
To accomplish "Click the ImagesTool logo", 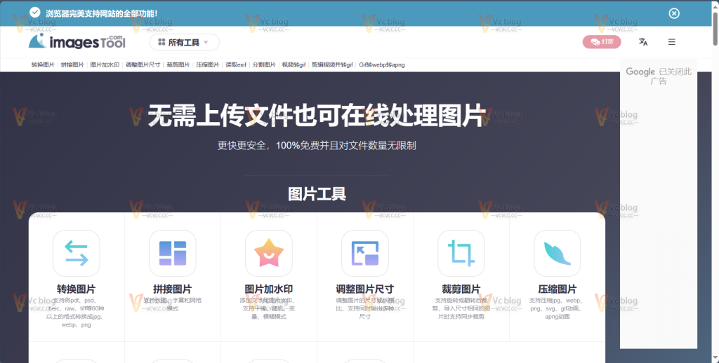I will (x=77, y=42).
